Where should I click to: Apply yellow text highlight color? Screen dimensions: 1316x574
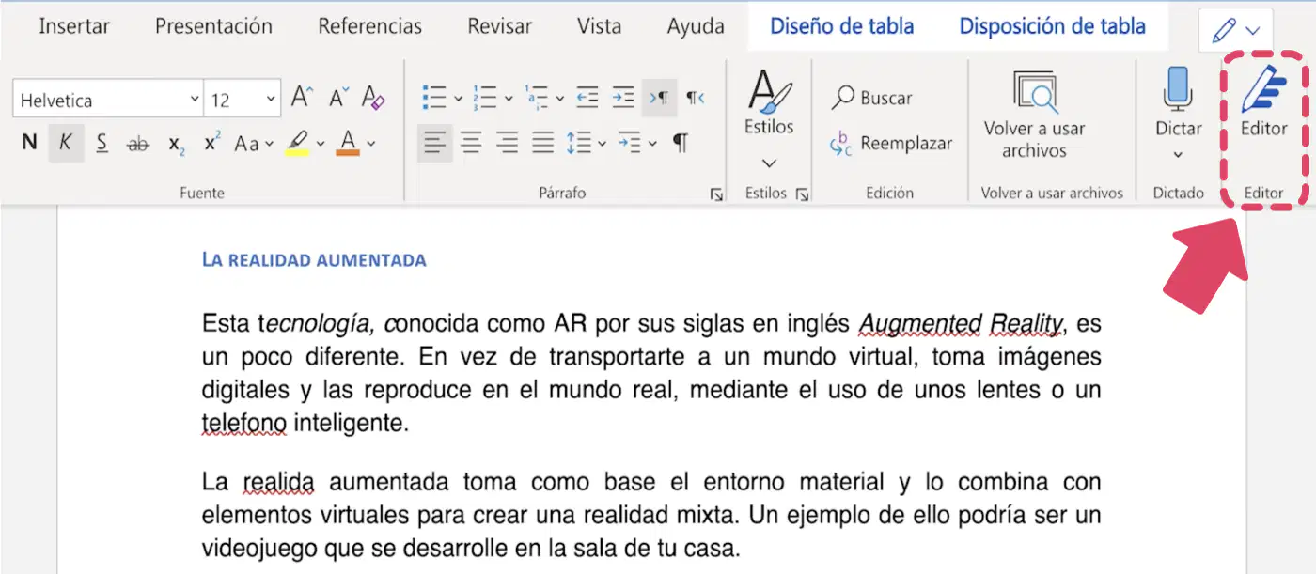click(x=297, y=143)
